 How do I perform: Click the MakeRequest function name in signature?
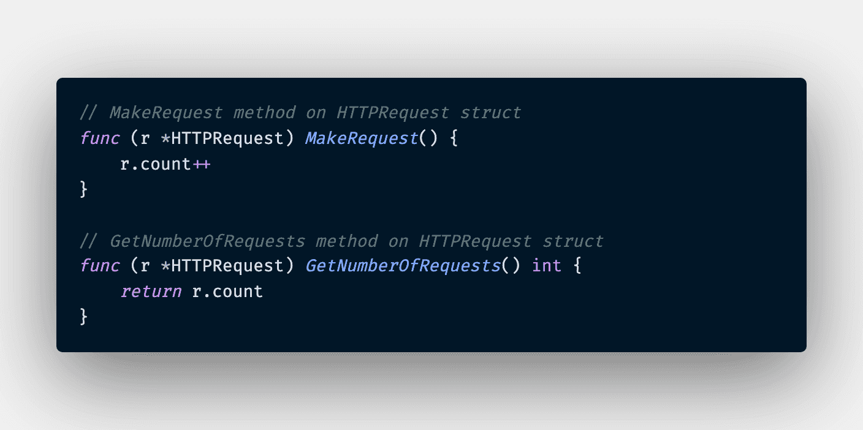click(x=361, y=138)
